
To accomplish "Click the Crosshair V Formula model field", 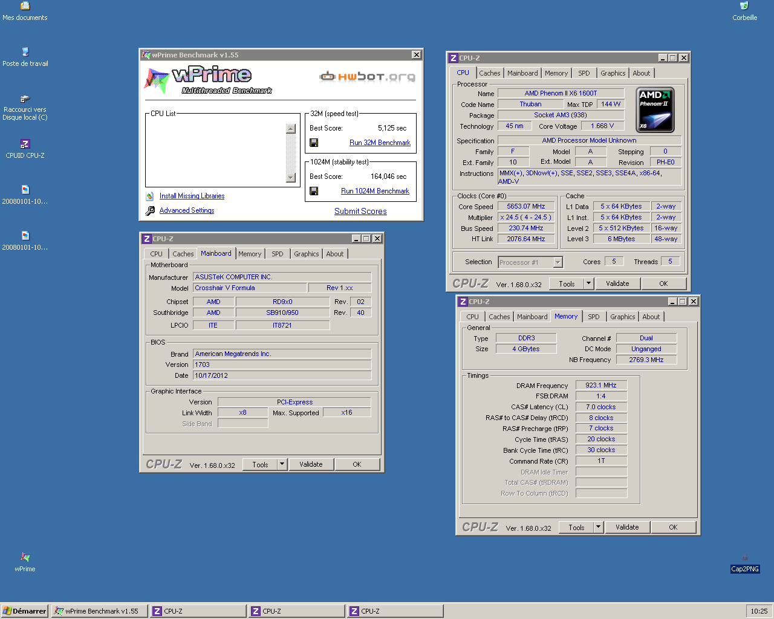I will 250,288.
